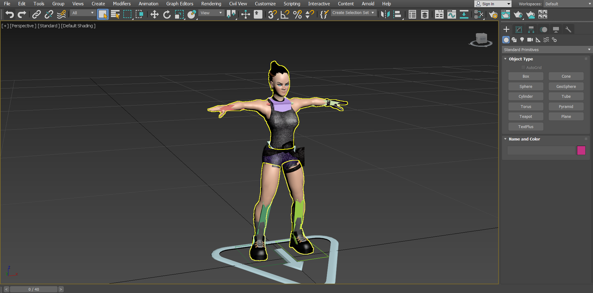Click the Teapot primitive button

coord(526,117)
